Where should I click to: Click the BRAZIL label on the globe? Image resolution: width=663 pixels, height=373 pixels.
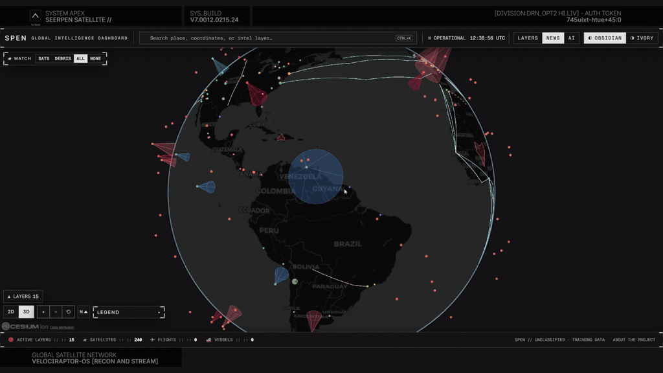(x=348, y=244)
